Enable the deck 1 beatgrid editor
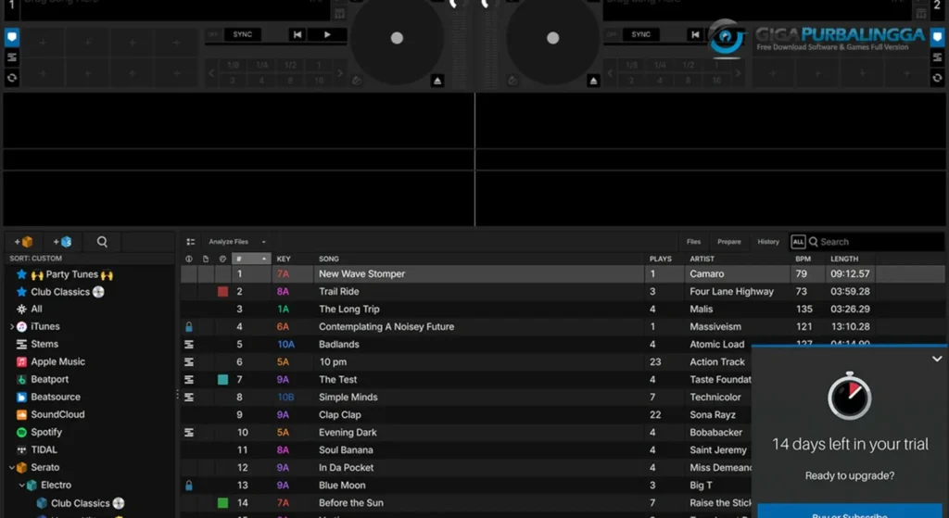 [x=339, y=13]
